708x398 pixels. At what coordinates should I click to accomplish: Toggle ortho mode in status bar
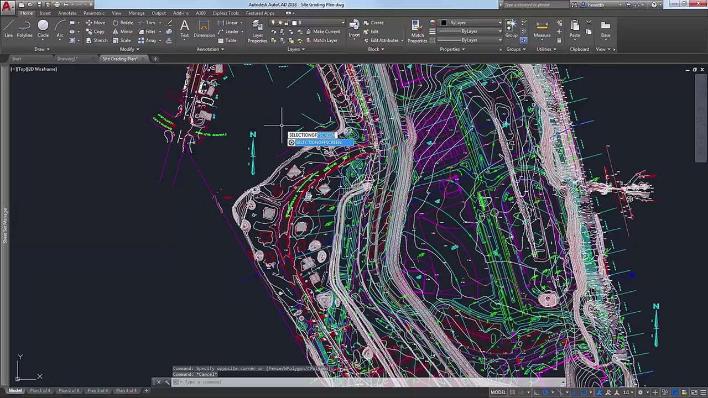point(537,392)
